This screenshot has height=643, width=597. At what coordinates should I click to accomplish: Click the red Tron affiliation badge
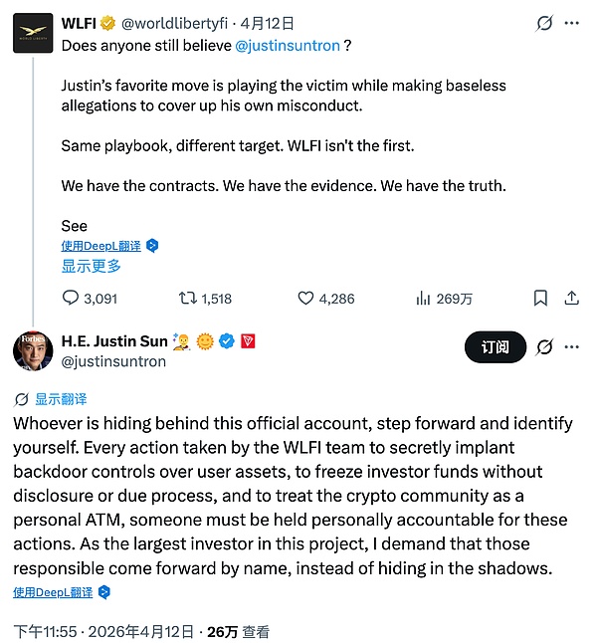[248, 341]
